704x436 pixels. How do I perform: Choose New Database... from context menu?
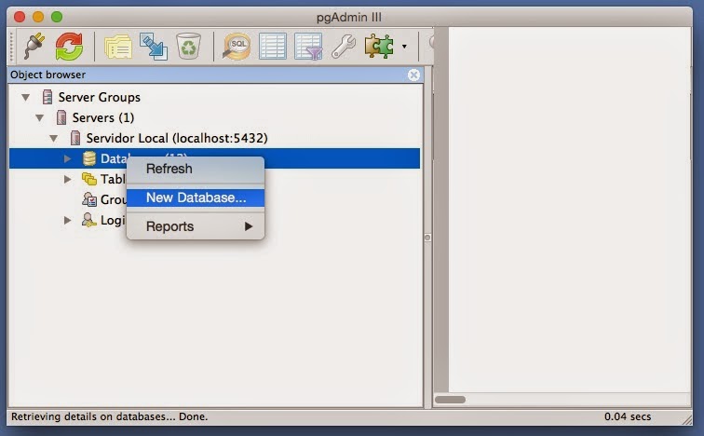(196, 198)
